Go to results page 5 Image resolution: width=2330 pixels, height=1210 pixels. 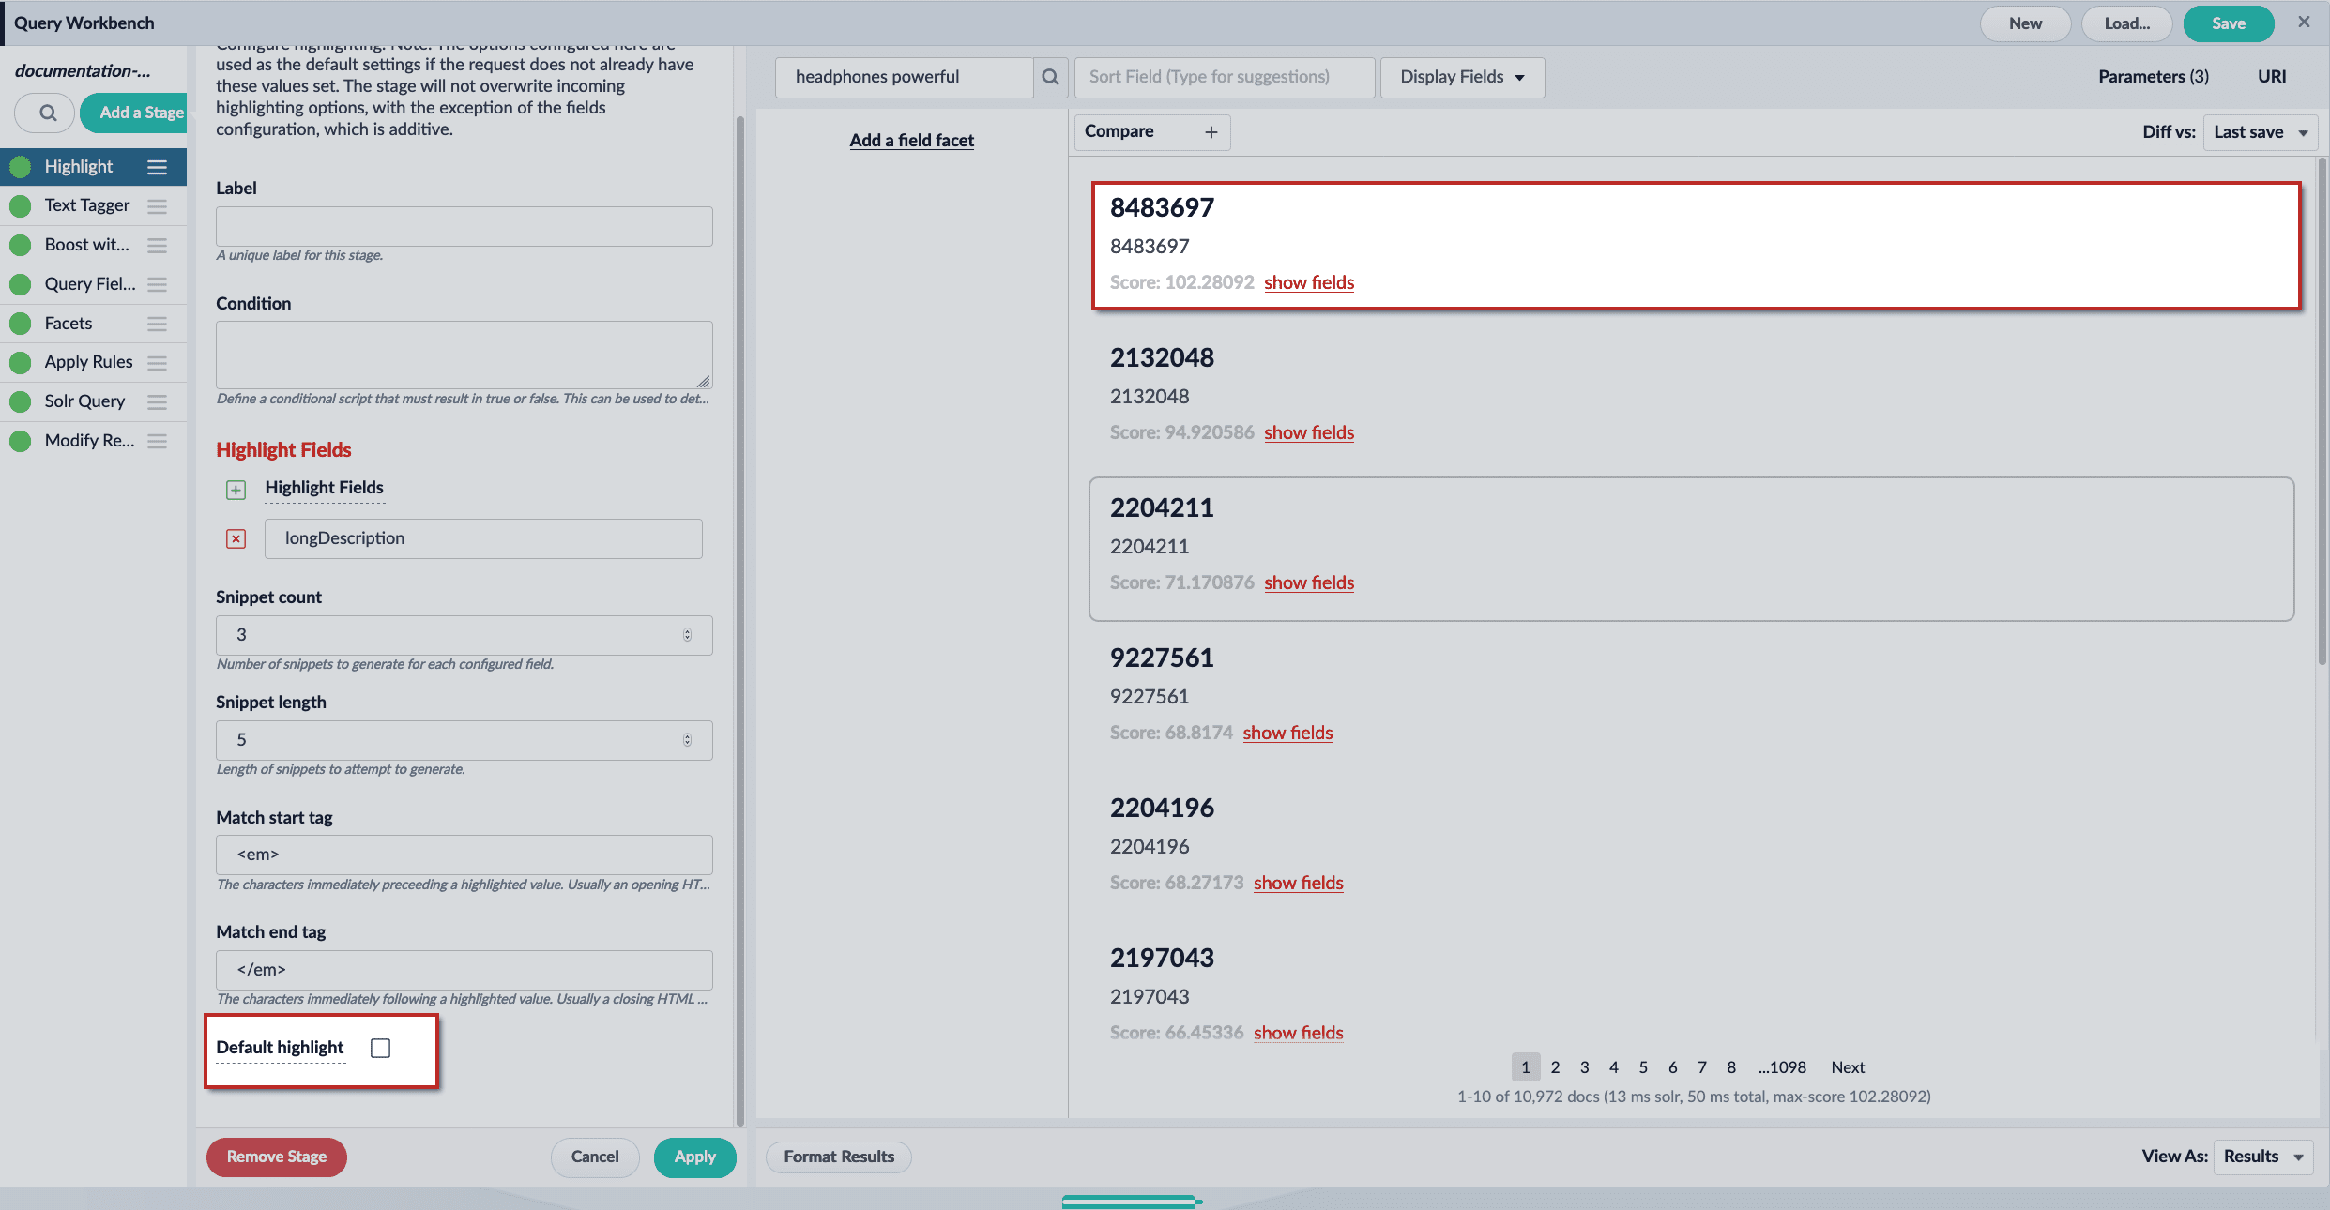pos(1642,1067)
